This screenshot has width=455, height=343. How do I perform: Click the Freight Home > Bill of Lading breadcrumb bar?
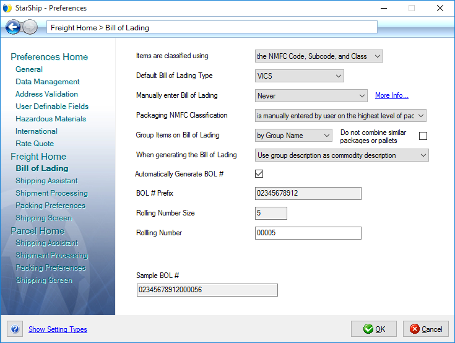[212, 27]
